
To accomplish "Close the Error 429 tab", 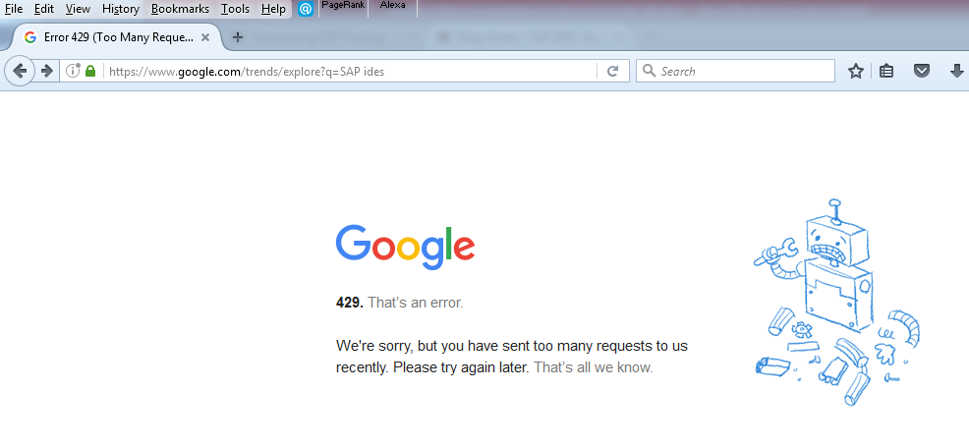I will coord(205,37).
